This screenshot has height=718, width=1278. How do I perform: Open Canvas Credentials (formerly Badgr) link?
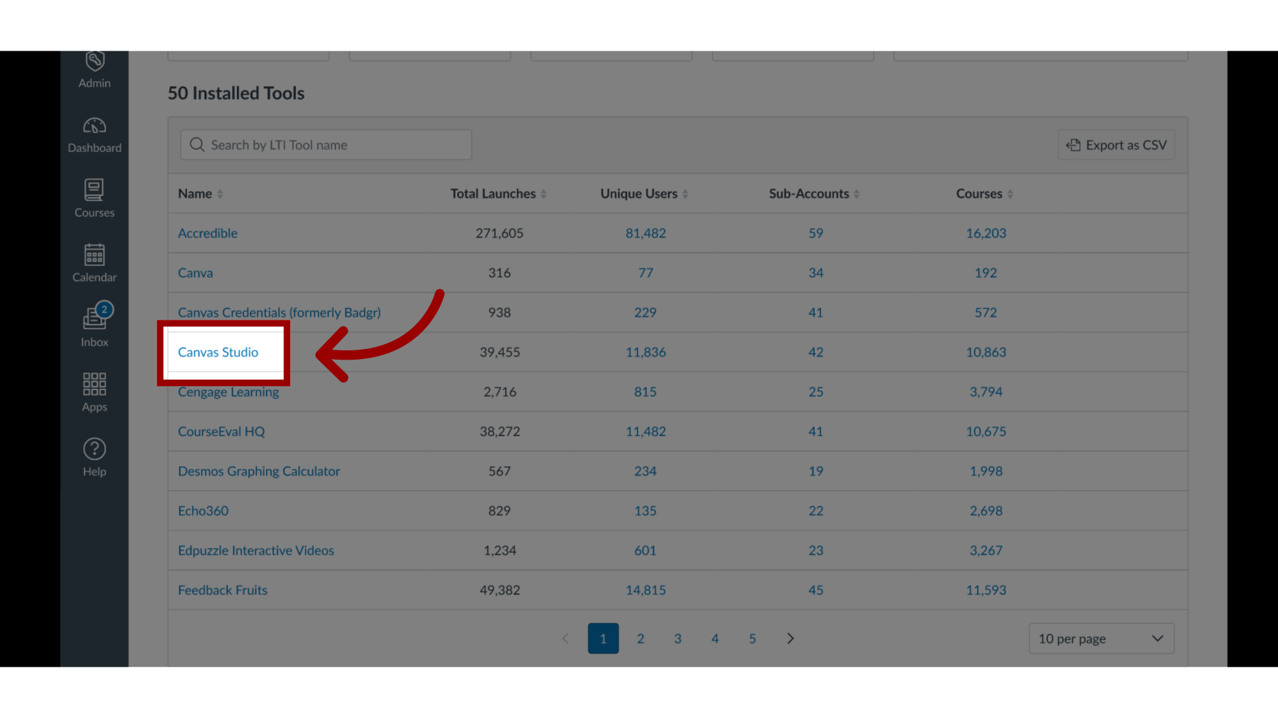[279, 312]
